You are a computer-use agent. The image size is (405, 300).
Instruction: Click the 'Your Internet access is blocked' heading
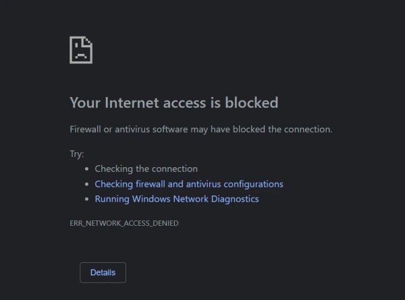[x=174, y=102]
